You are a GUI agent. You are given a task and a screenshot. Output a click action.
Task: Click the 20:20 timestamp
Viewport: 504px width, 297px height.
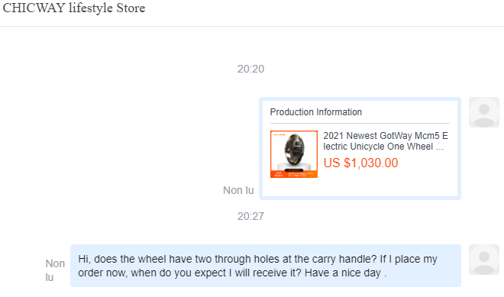tap(250, 69)
